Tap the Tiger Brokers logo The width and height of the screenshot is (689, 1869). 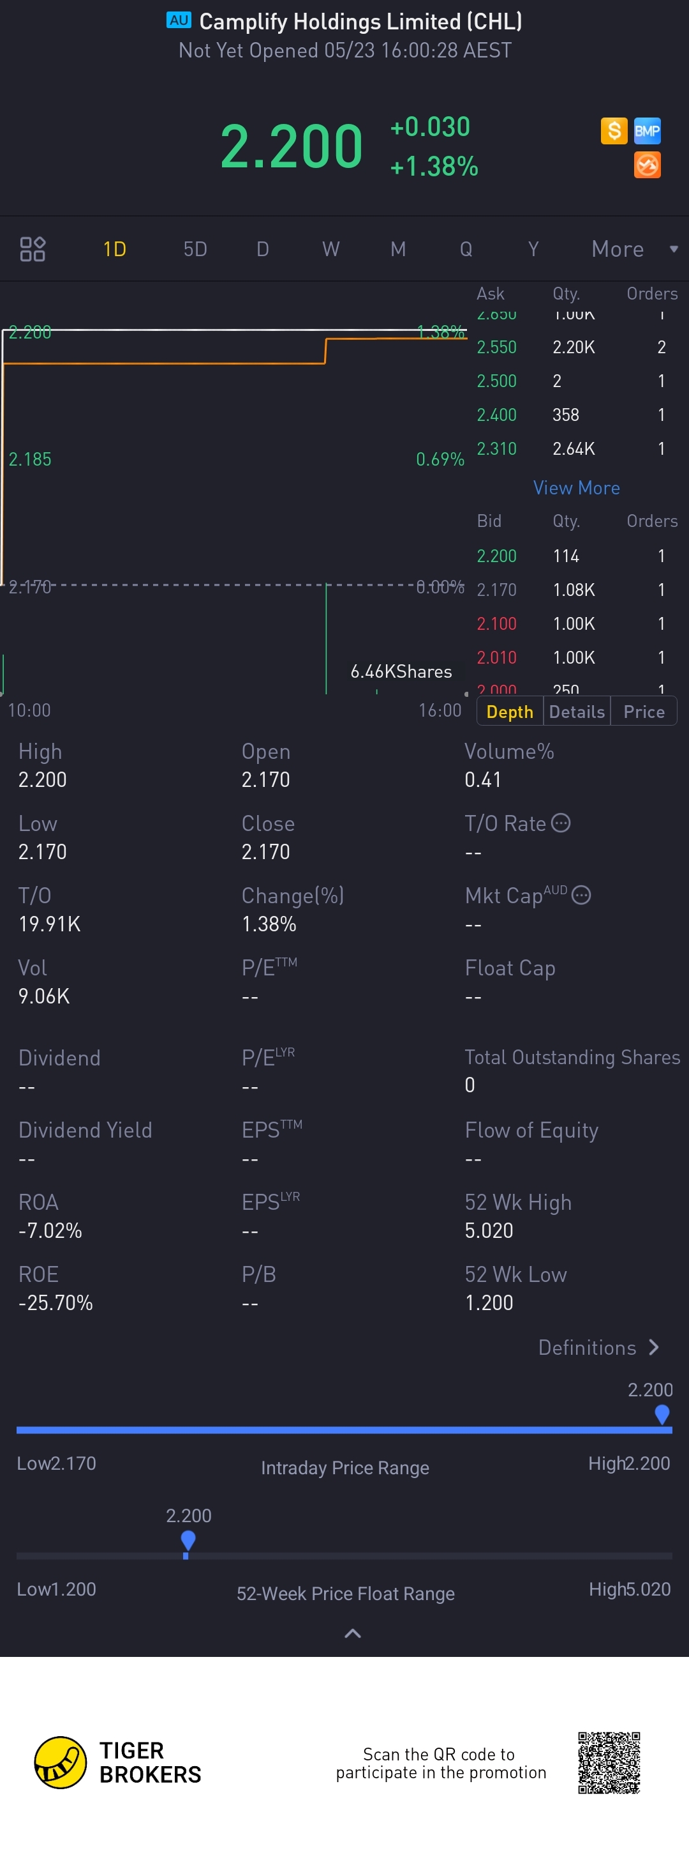pyautogui.click(x=61, y=1762)
